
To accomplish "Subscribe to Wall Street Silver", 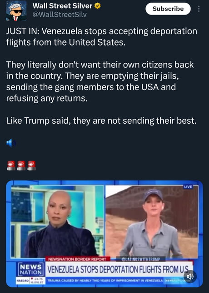I will coord(168,9).
